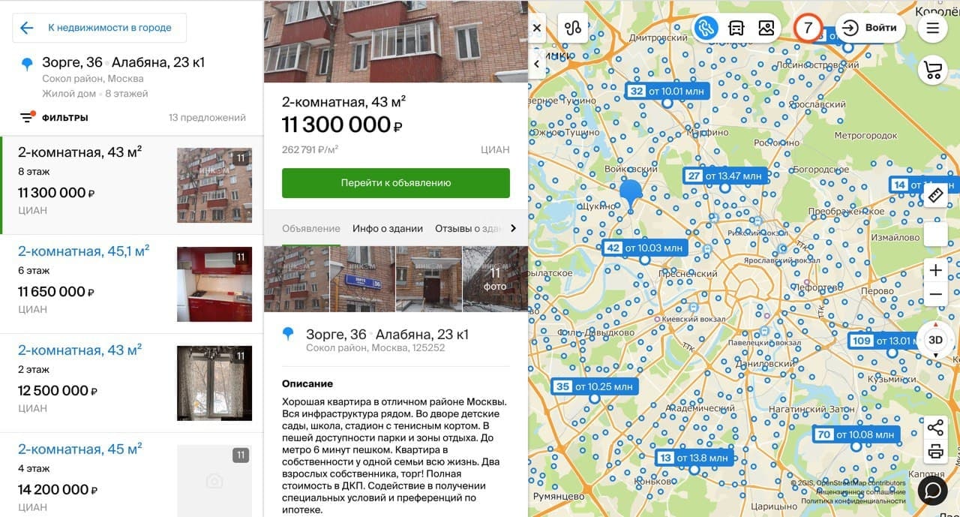Share the current map view
Viewport: 960px width, 517px height.
coord(935,428)
